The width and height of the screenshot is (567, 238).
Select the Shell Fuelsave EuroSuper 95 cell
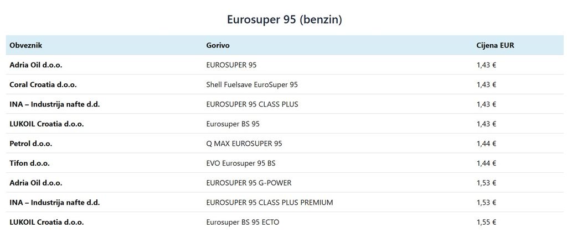tap(252, 84)
